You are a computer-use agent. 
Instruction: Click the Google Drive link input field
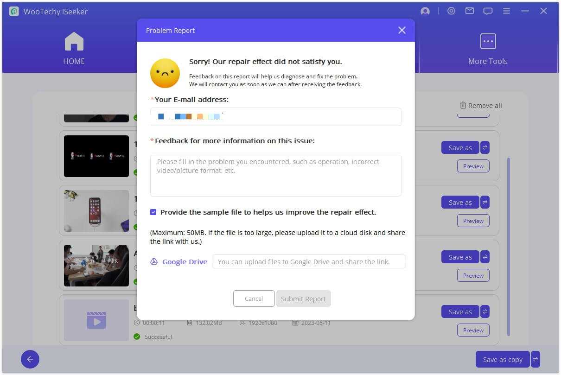point(308,261)
